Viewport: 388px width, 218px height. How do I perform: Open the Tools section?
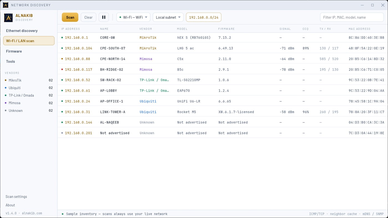point(29,61)
